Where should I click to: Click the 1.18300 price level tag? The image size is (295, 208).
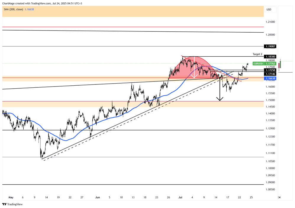point(270,57)
